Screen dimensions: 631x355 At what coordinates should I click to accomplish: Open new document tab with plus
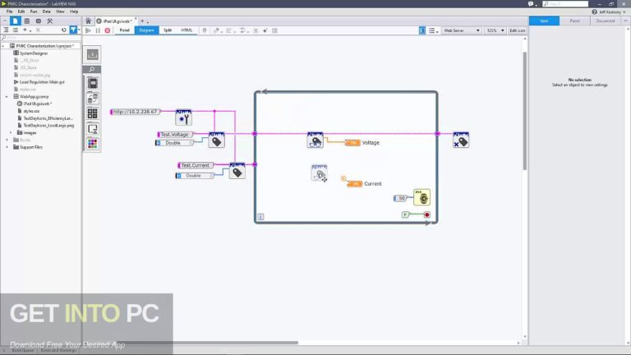pos(142,21)
